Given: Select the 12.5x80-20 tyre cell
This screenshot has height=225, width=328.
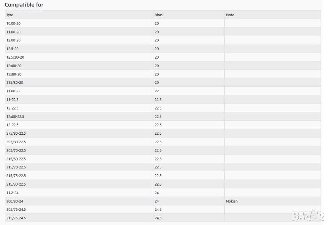Looking at the screenshot, I should coord(15,57).
